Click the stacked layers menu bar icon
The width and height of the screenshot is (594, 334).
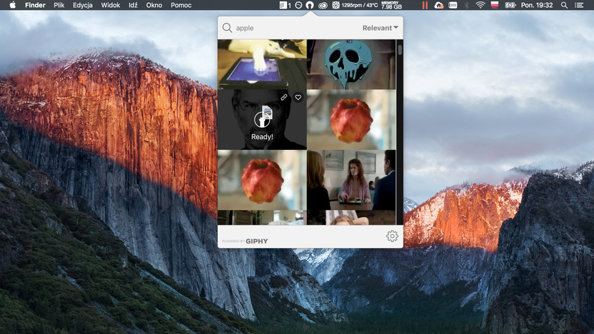tap(285, 5)
